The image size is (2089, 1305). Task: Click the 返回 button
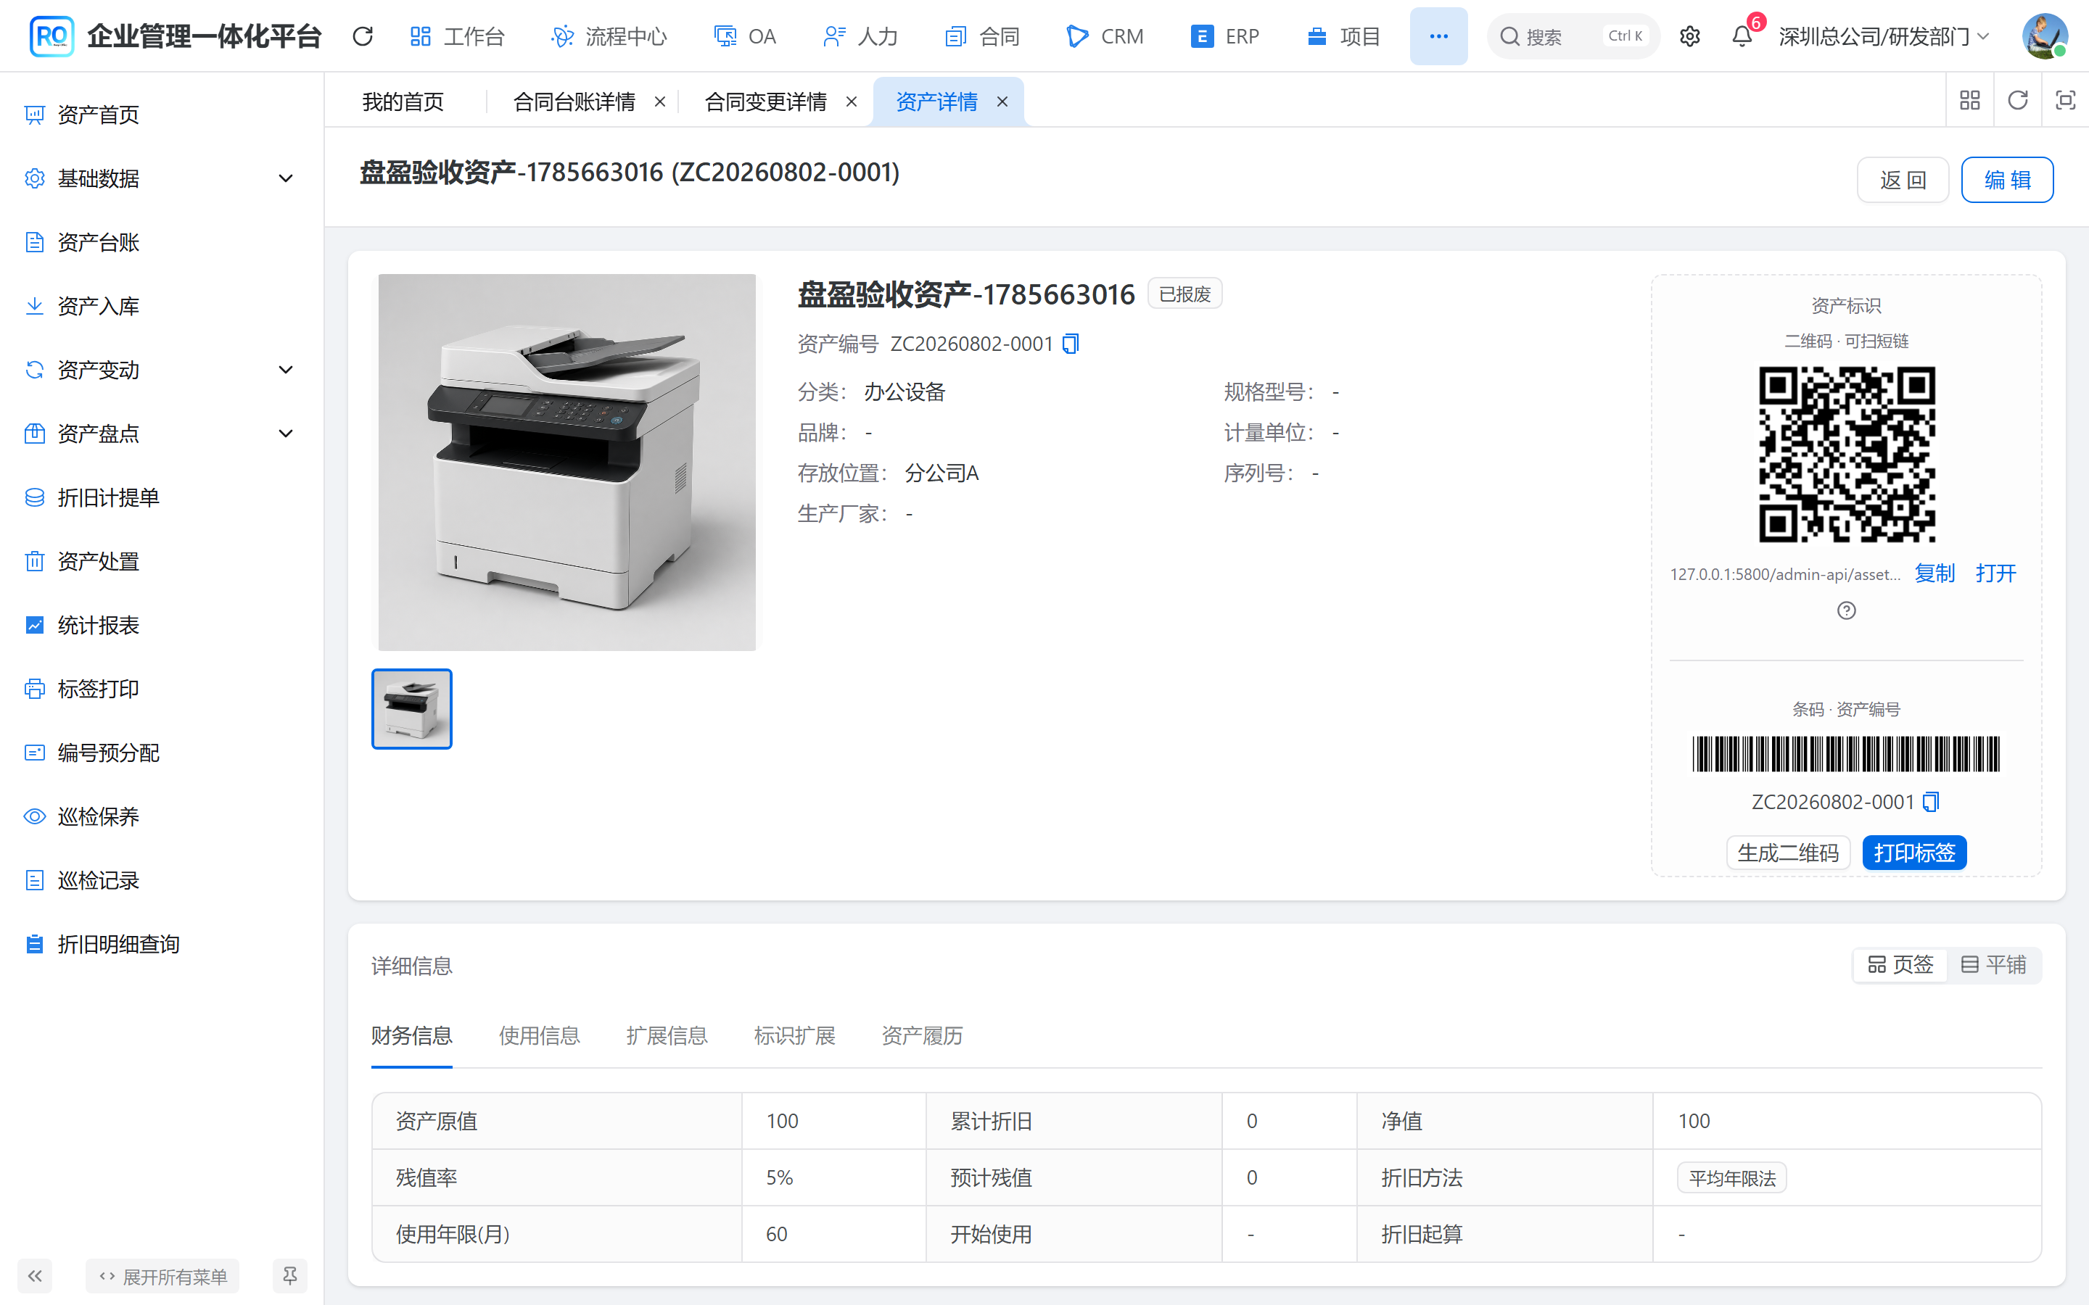click(x=1903, y=180)
